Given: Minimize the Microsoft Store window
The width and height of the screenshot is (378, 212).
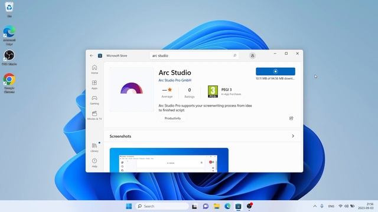Looking at the screenshot, I should tap(275, 54).
